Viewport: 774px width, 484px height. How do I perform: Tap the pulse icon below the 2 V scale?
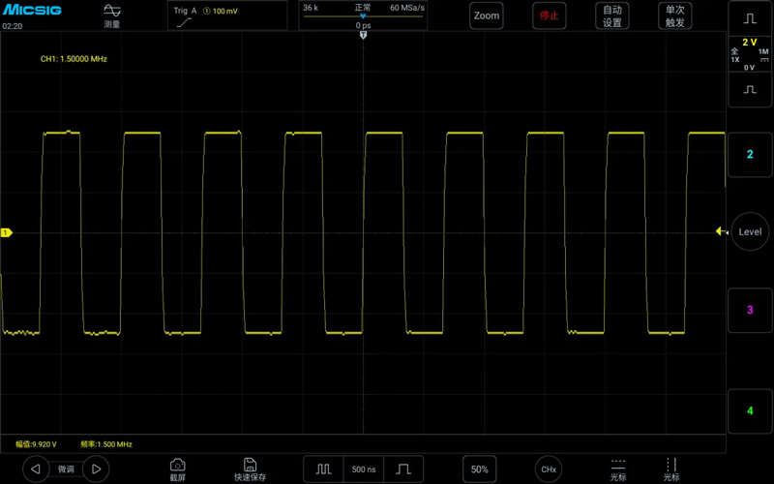pyautogui.click(x=750, y=89)
